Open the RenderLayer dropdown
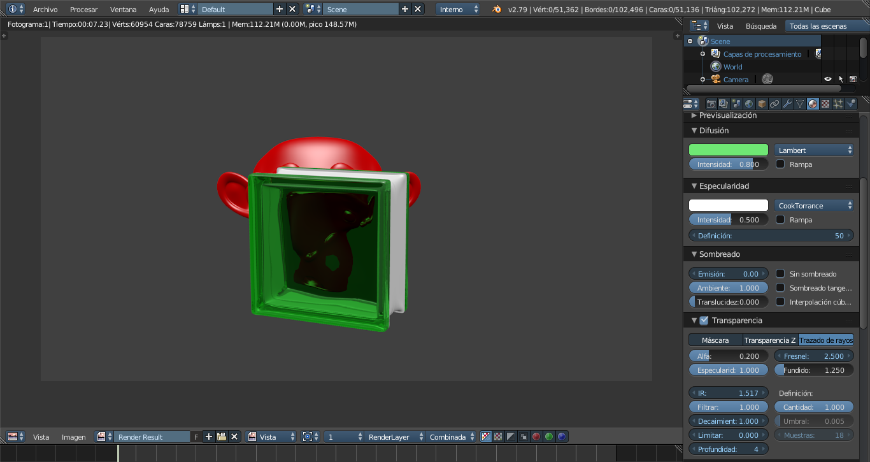Screen dimensions: 870x462 click(x=394, y=437)
